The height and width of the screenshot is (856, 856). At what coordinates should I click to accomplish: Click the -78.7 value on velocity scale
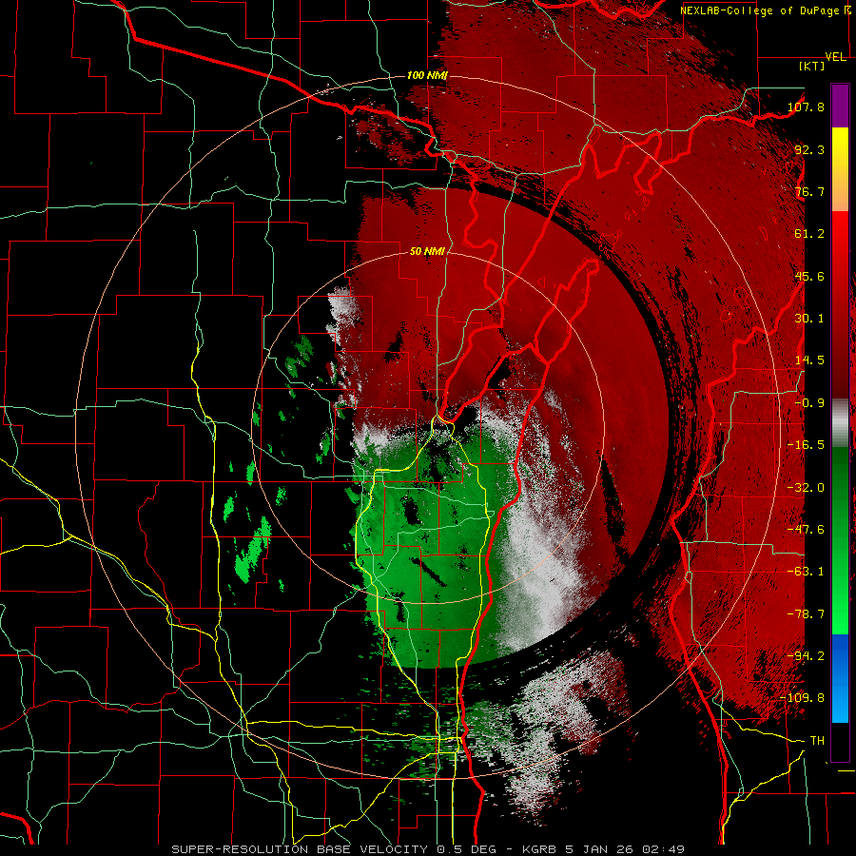pos(806,614)
